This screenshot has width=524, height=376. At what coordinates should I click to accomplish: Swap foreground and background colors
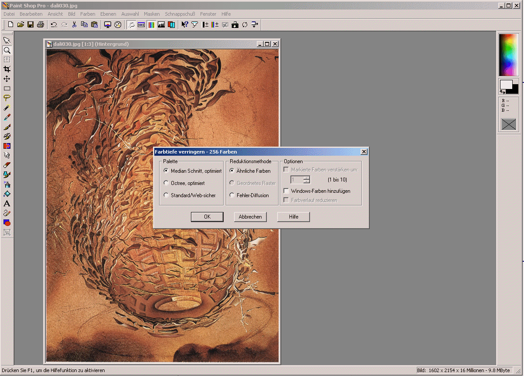pyautogui.click(x=502, y=92)
